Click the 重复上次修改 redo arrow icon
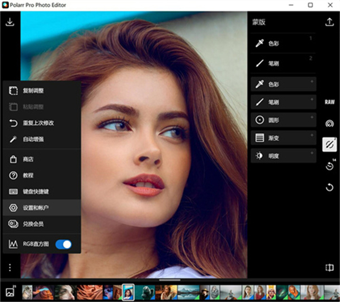 pos(13,123)
